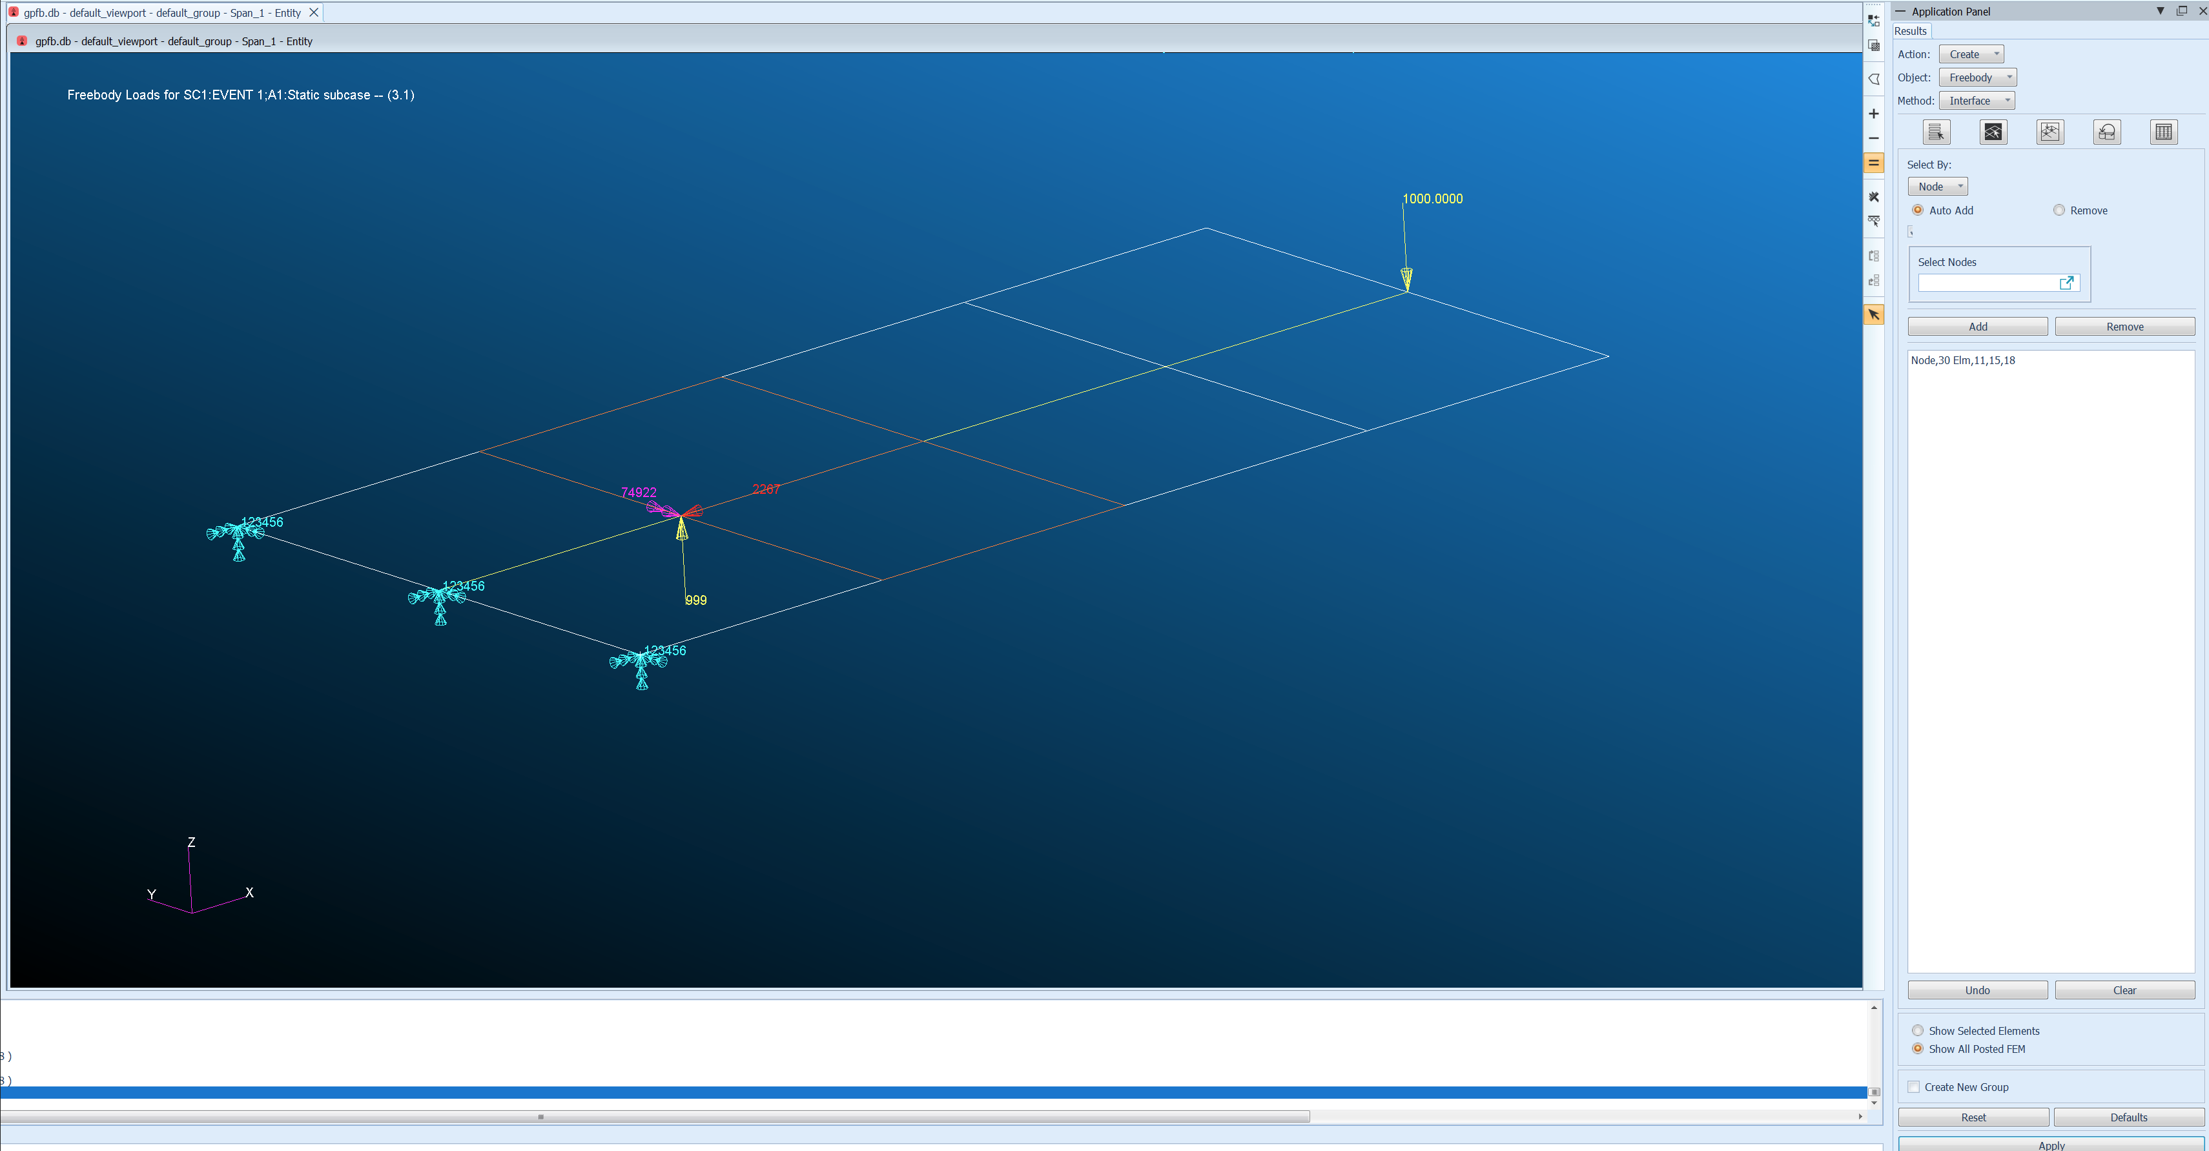
Task: Select Show Selected Elements option
Action: 1918,1030
